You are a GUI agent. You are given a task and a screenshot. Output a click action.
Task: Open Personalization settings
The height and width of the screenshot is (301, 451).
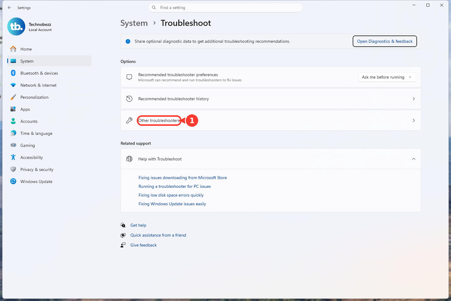tap(49, 97)
